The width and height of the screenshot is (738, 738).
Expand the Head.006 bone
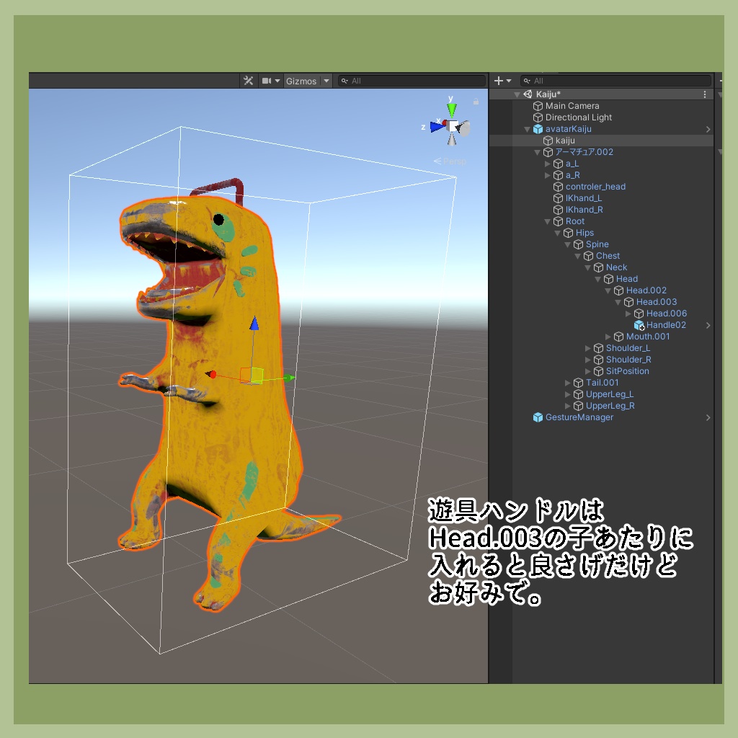point(628,314)
